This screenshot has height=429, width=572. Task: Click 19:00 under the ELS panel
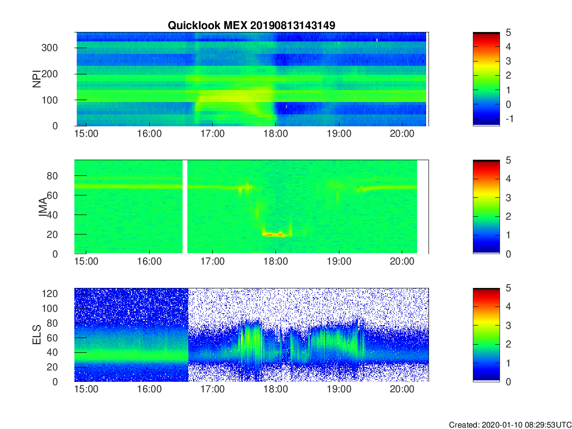click(x=339, y=390)
